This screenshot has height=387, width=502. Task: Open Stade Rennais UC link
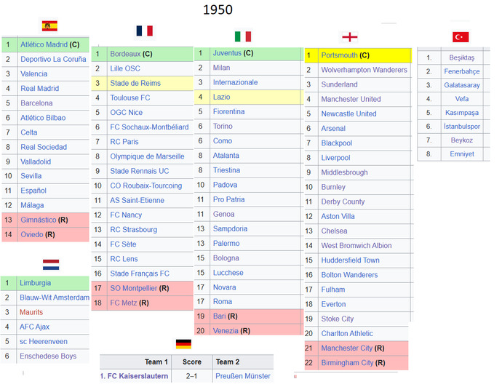pos(140,171)
